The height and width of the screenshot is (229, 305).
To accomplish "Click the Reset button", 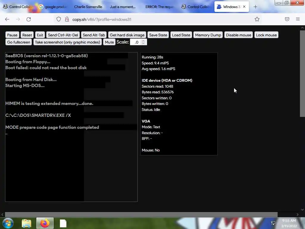I will tap(27, 35).
